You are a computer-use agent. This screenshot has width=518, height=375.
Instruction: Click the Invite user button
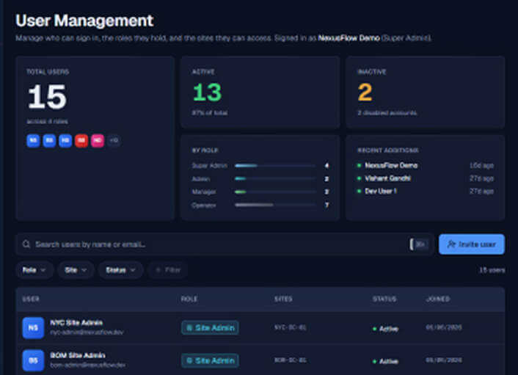[x=472, y=244]
